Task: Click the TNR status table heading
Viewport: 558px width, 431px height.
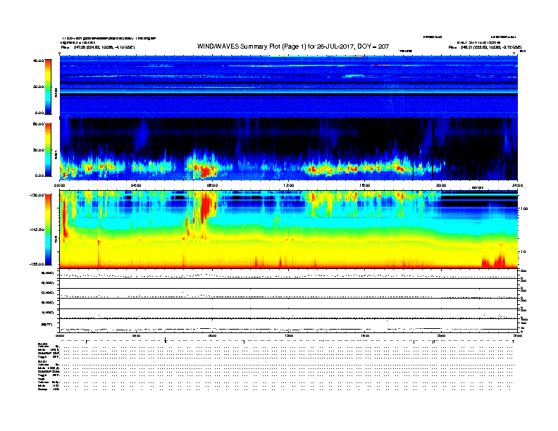Action: tap(41, 380)
